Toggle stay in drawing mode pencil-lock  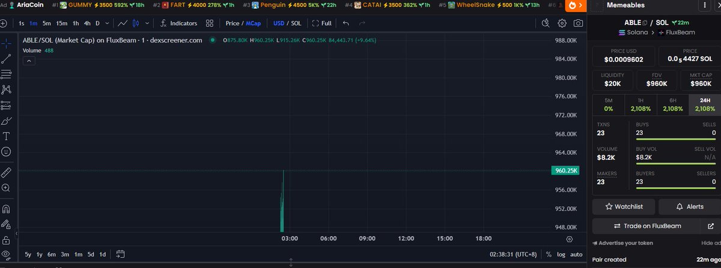(6, 225)
